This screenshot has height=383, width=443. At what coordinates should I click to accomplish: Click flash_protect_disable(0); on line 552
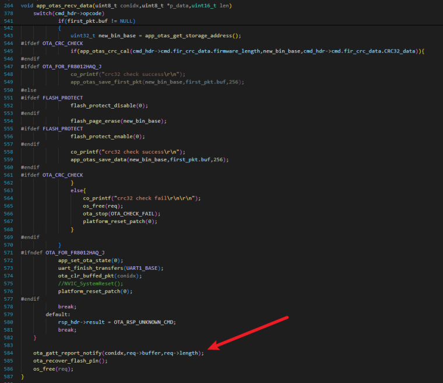[x=110, y=105]
